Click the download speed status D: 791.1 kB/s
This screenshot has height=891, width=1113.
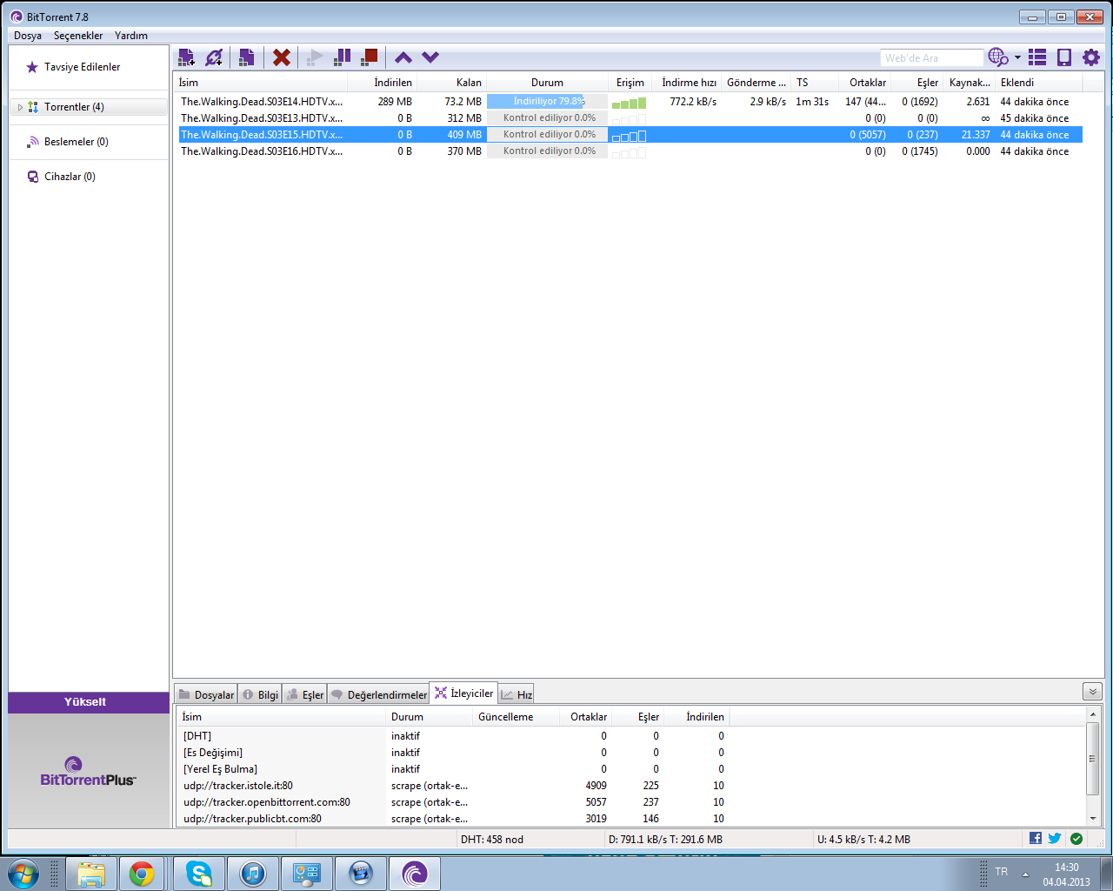pos(665,840)
